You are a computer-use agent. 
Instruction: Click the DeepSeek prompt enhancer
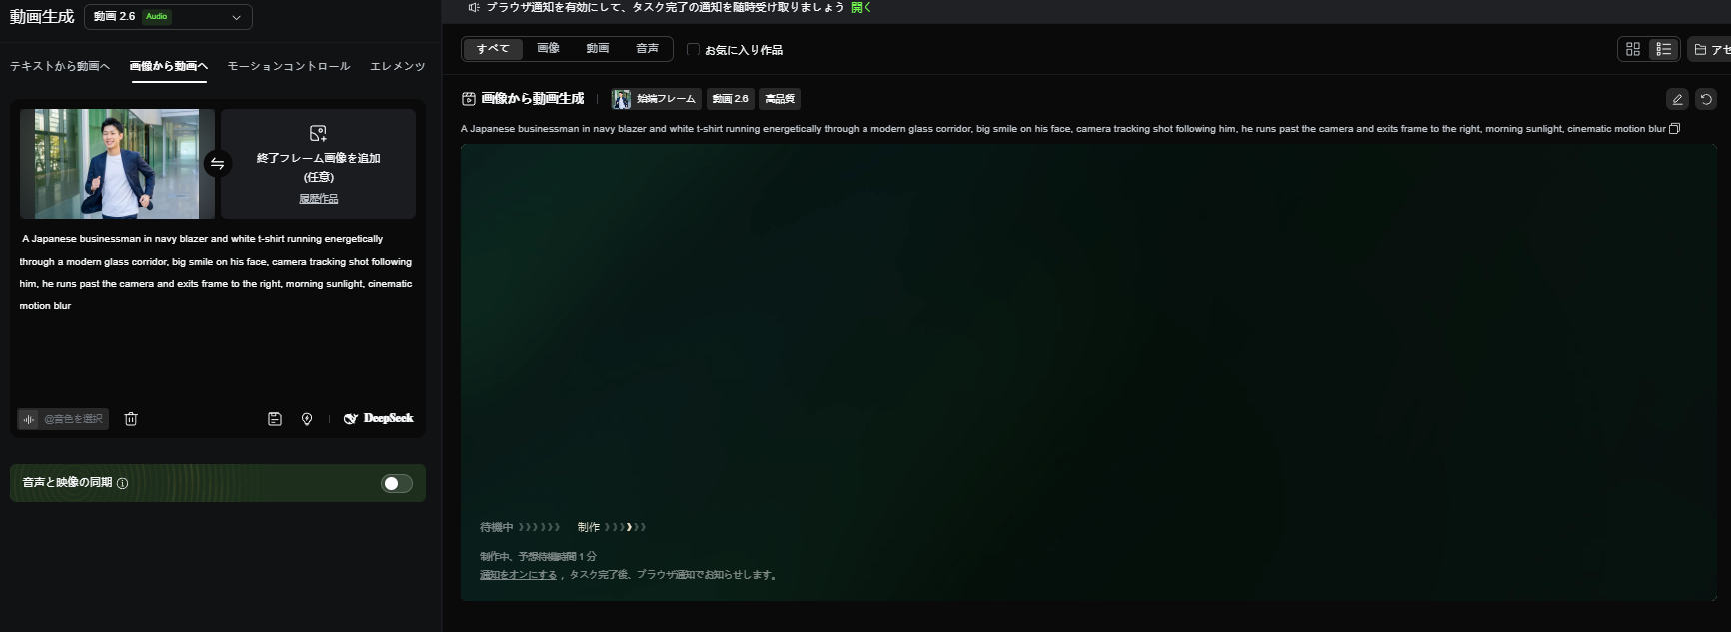point(379,419)
